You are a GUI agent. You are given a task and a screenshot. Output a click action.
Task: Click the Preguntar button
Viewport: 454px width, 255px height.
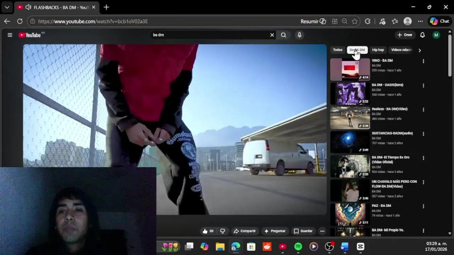[x=275, y=231]
